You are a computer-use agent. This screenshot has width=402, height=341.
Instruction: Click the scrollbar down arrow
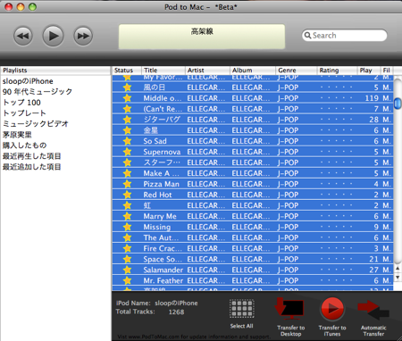pos(398,278)
